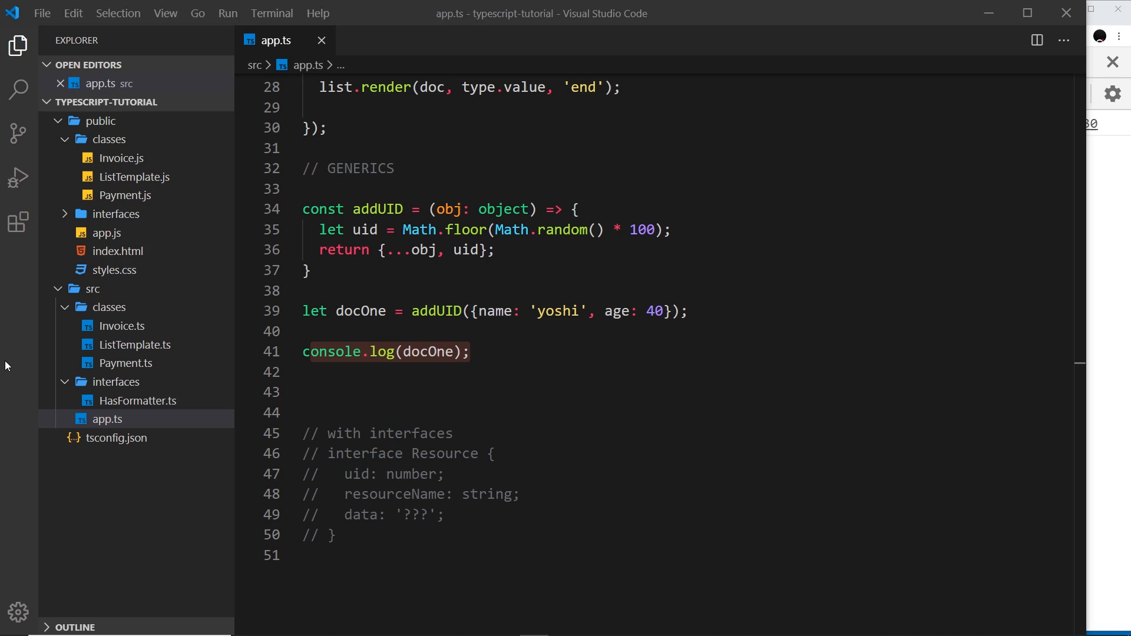Open the File menu
Screen dimensions: 1131x636
coord(42,13)
